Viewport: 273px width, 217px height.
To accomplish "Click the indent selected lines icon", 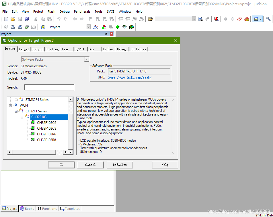I will (121, 19).
